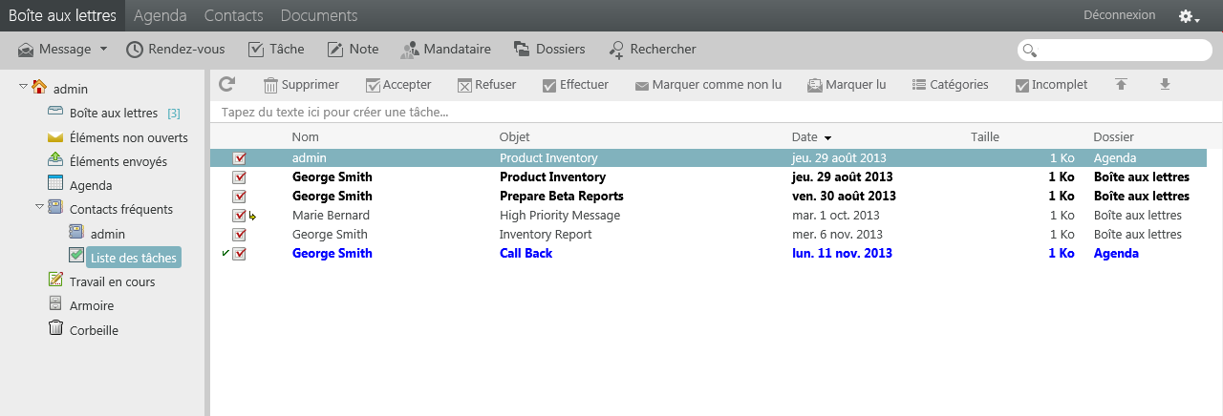The width and height of the screenshot is (1223, 416).
Task: Click the Rechercher search icon
Action: (616, 49)
